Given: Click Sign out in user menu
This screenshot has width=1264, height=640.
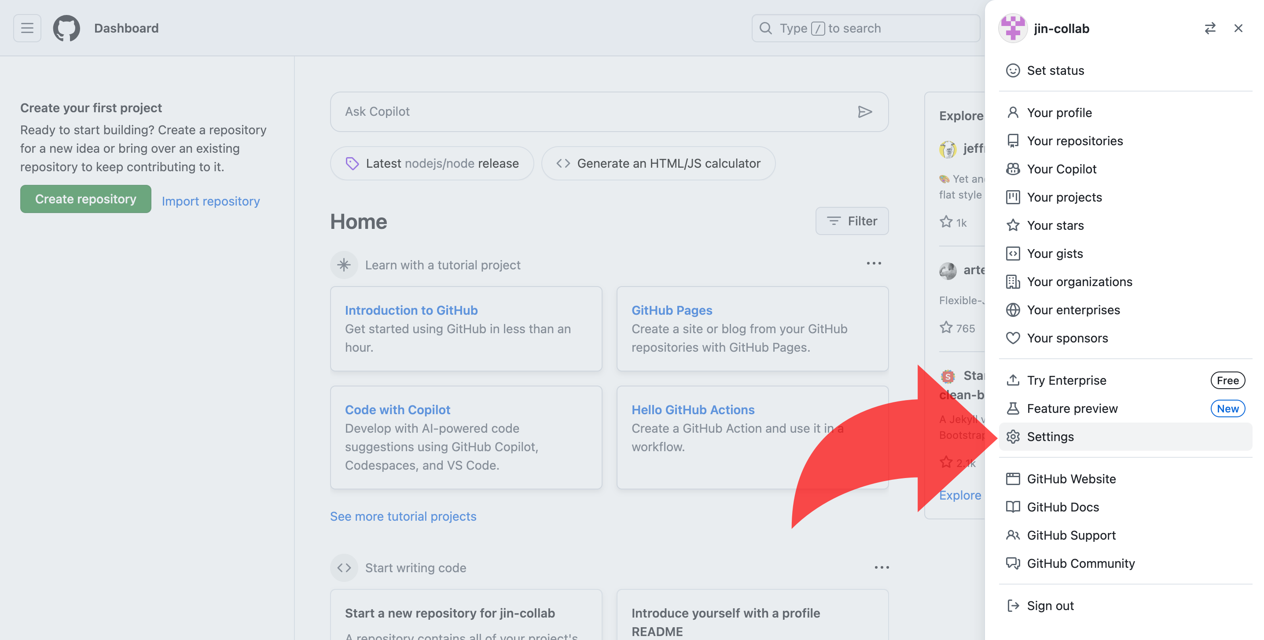Looking at the screenshot, I should tap(1050, 606).
